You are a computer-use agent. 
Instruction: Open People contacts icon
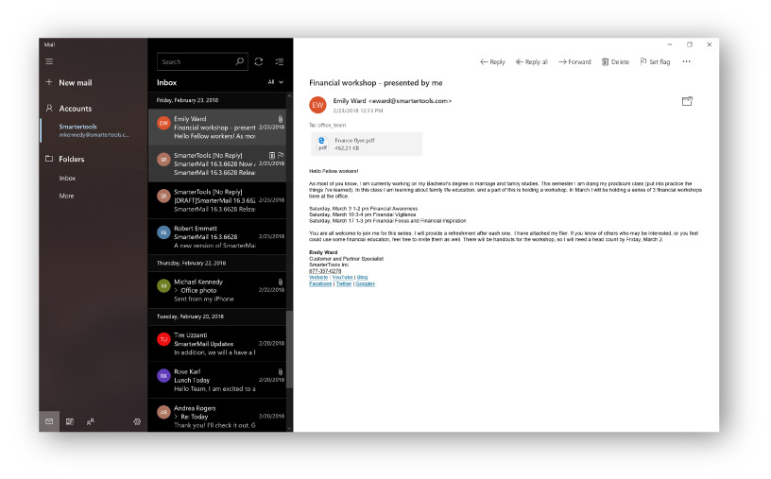[91, 421]
